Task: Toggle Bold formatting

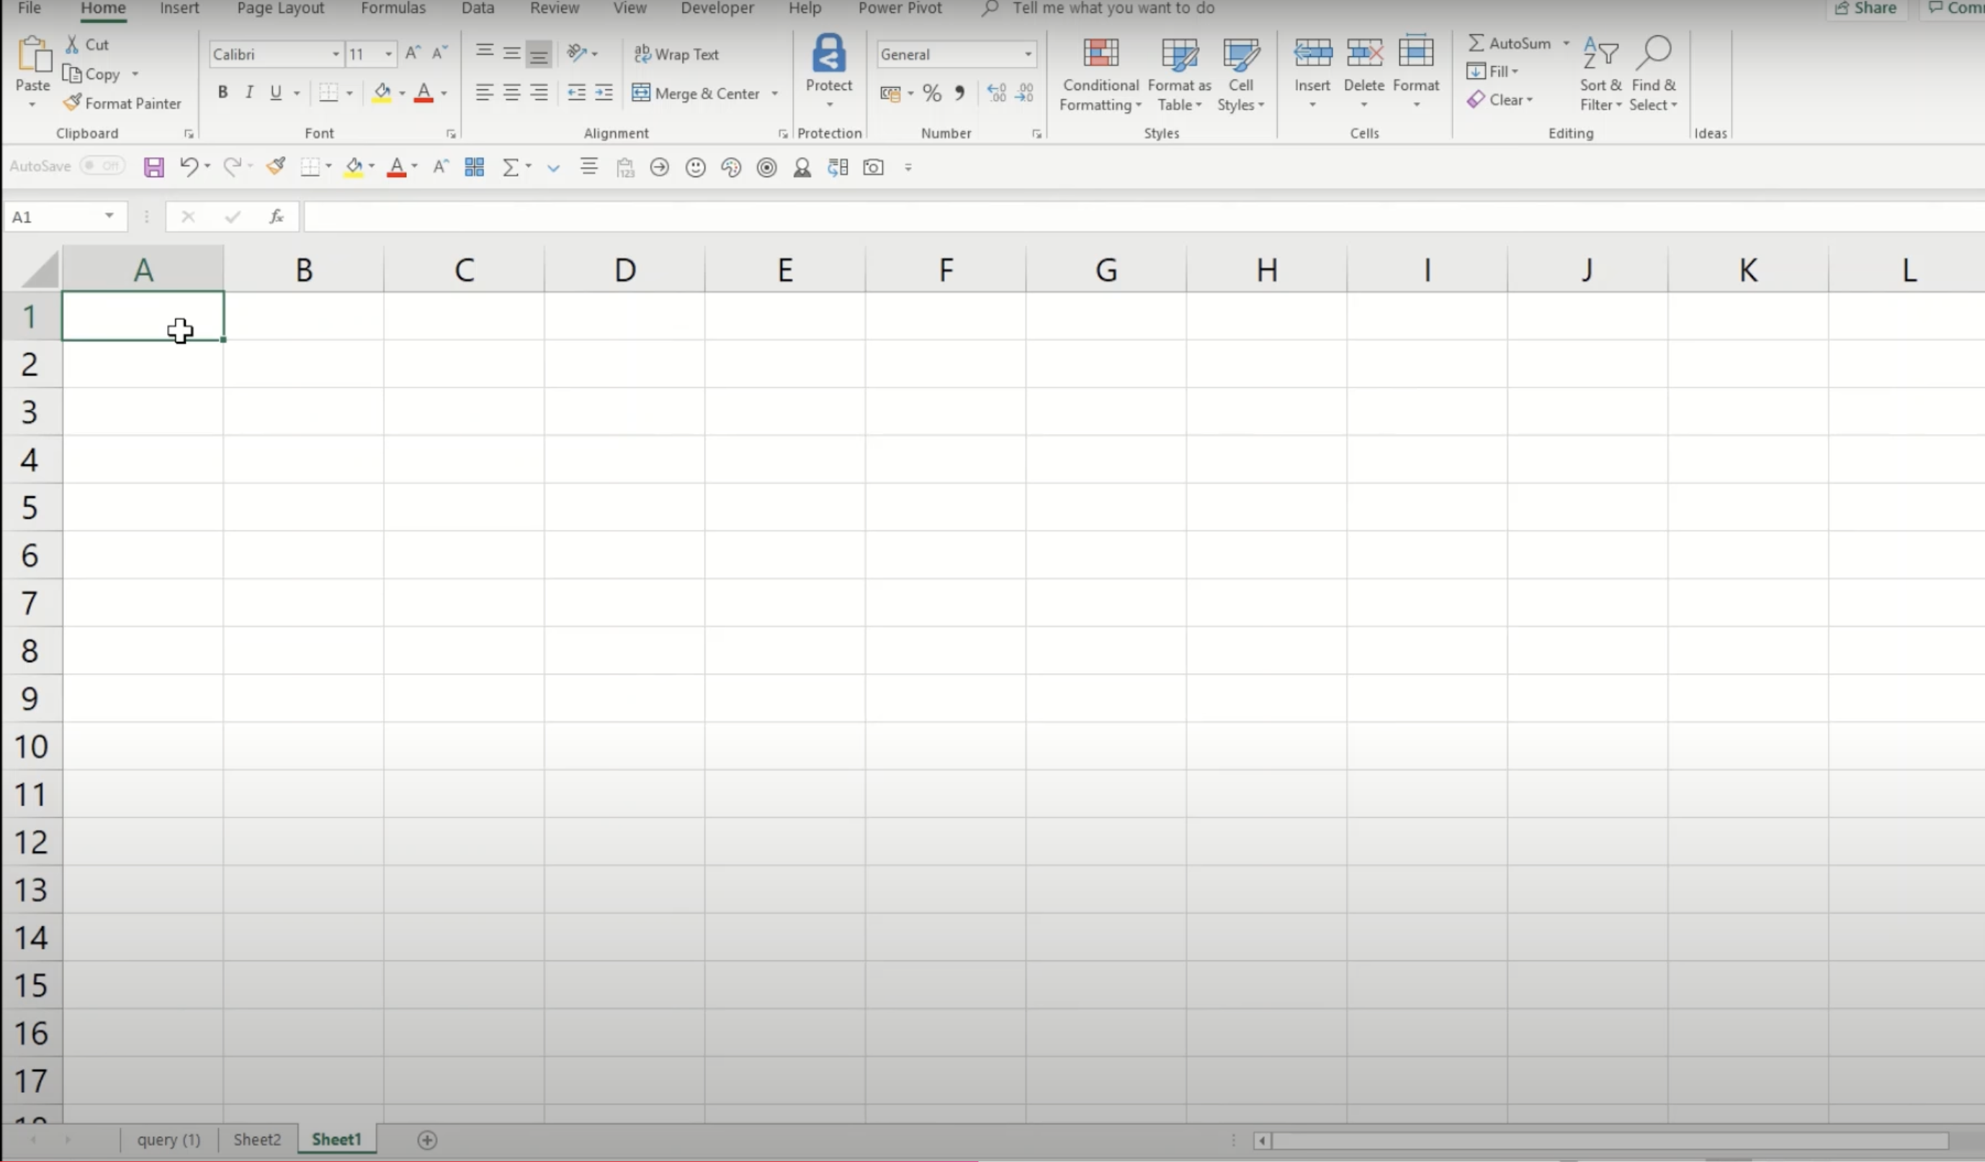Action: coord(223,93)
